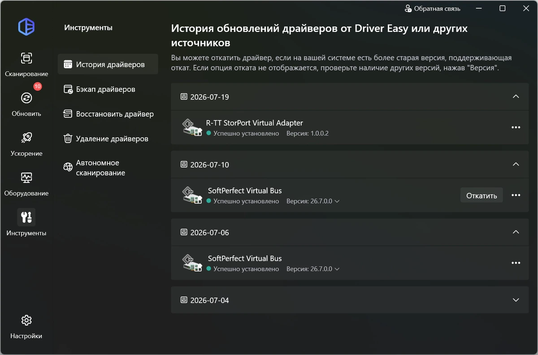Collapse the 2026-07-19 group

(x=516, y=97)
